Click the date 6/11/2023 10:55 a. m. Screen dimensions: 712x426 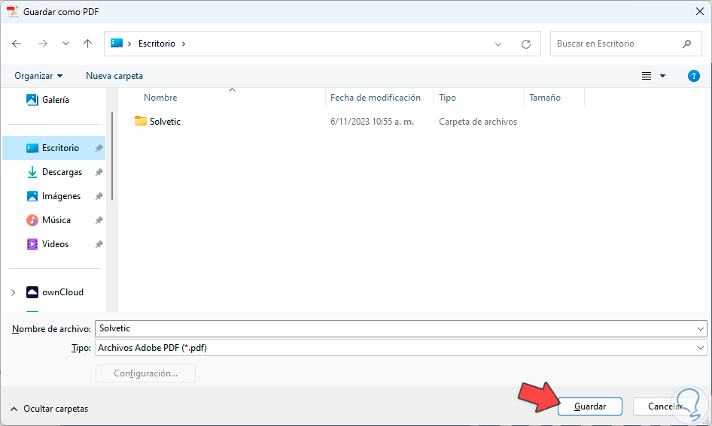372,122
